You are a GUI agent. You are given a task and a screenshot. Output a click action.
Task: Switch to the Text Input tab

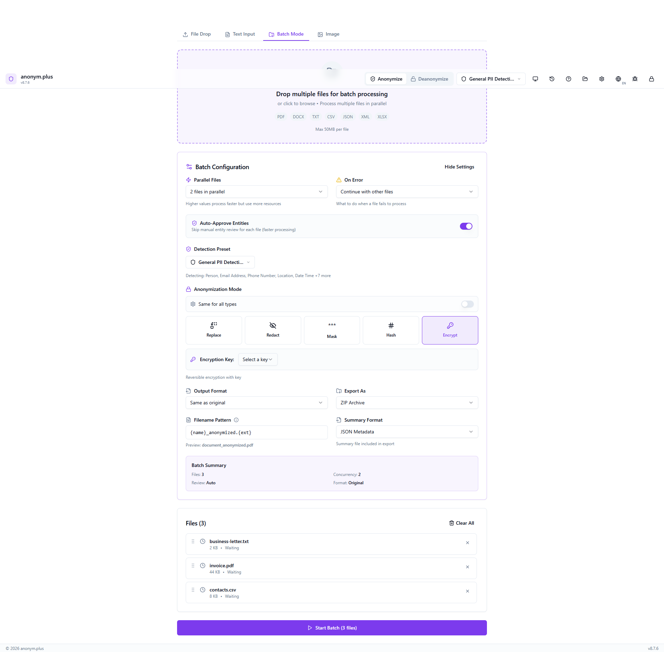pos(240,34)
